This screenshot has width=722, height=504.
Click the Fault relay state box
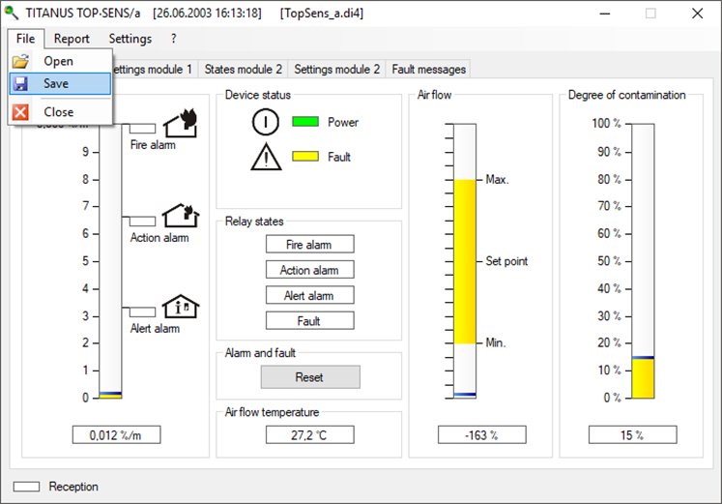310,320
